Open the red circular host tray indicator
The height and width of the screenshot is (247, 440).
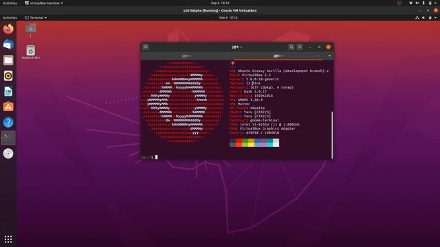click(399, 3)
